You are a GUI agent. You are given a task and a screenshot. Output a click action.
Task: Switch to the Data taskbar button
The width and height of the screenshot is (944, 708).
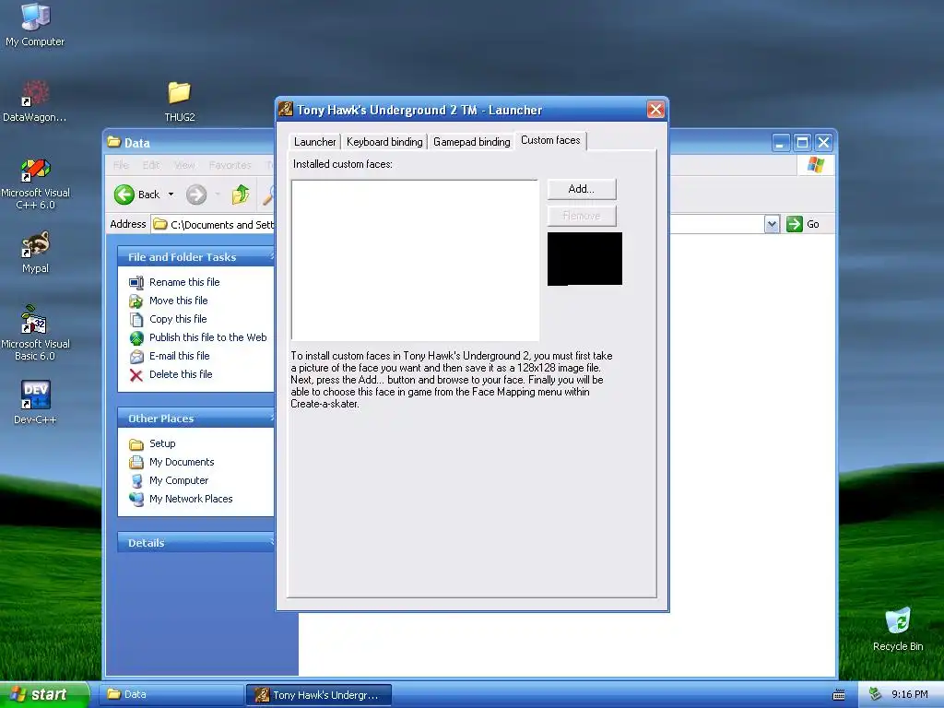click(x=171, y=694)
